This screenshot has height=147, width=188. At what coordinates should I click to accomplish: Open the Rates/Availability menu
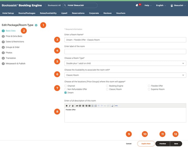coord(48,13)
